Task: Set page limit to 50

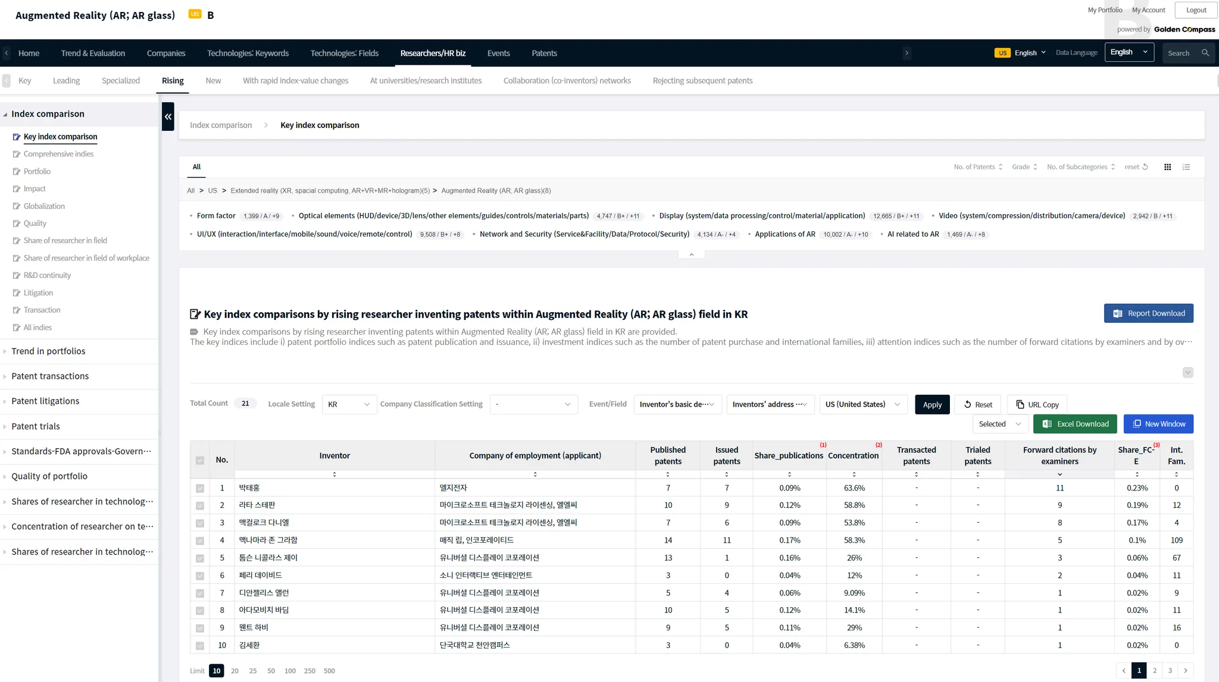Action: click(x=271, y=671)
